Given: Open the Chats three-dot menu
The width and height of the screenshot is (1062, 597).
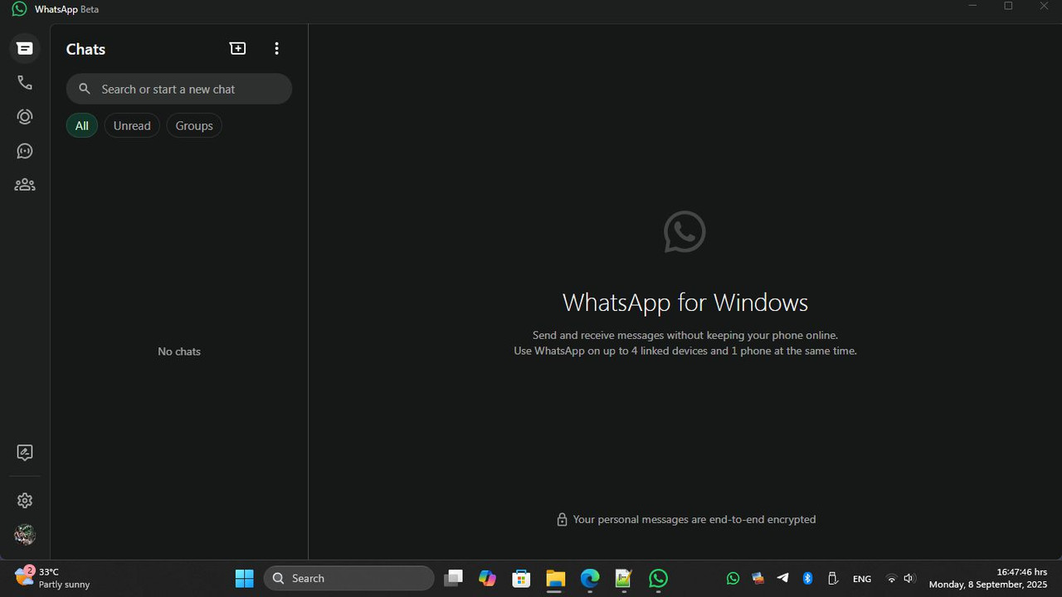Looking at the screenshot, I should click(276, 49).
